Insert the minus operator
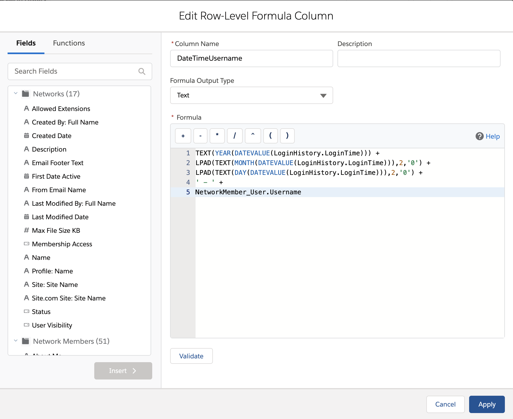 (x=200, y=136)
